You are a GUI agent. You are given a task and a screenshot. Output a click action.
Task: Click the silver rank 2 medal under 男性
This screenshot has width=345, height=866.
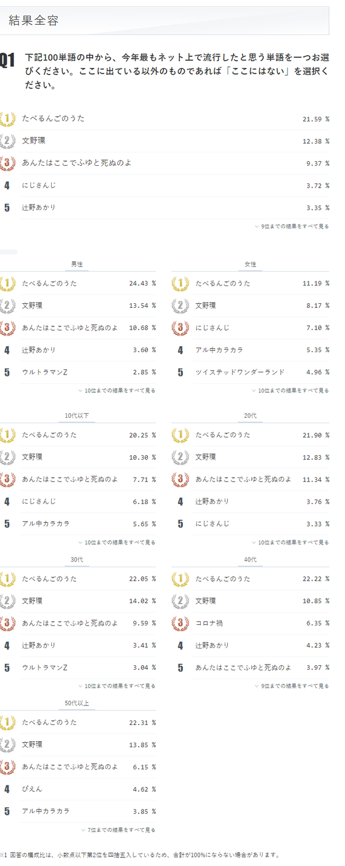click(x=7, y=306)
